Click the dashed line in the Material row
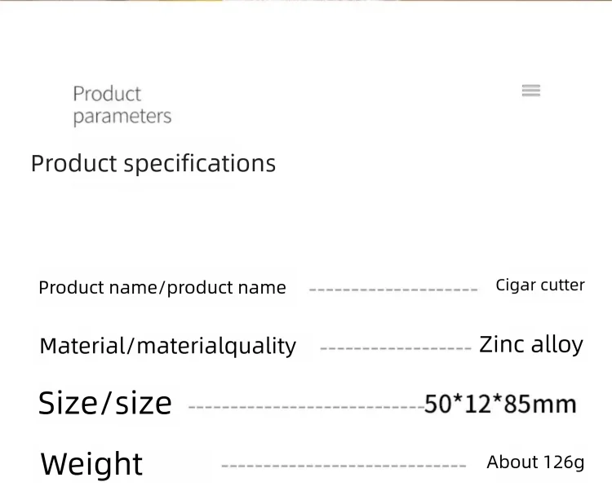The image size is (612, 504). click(396, 348)
